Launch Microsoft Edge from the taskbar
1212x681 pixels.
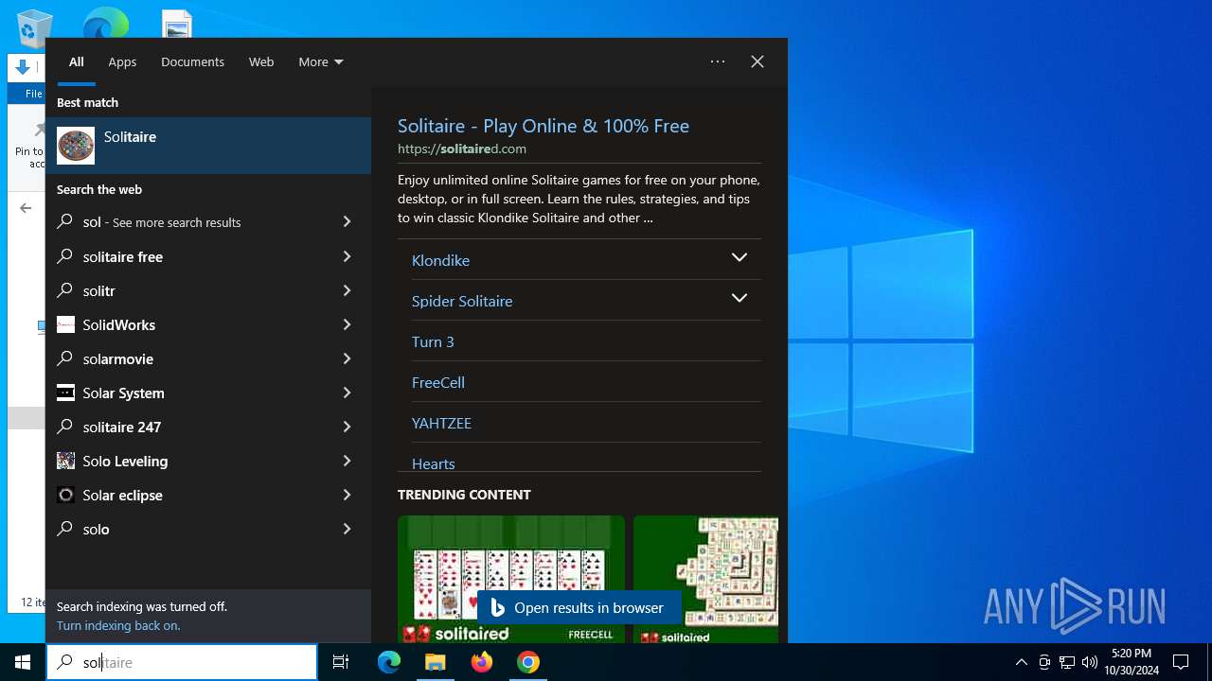click(389, 662)
